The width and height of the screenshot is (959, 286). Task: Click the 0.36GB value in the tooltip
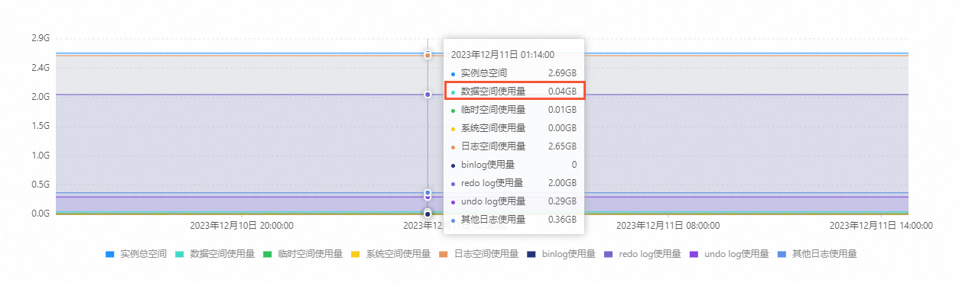point(562,220)
